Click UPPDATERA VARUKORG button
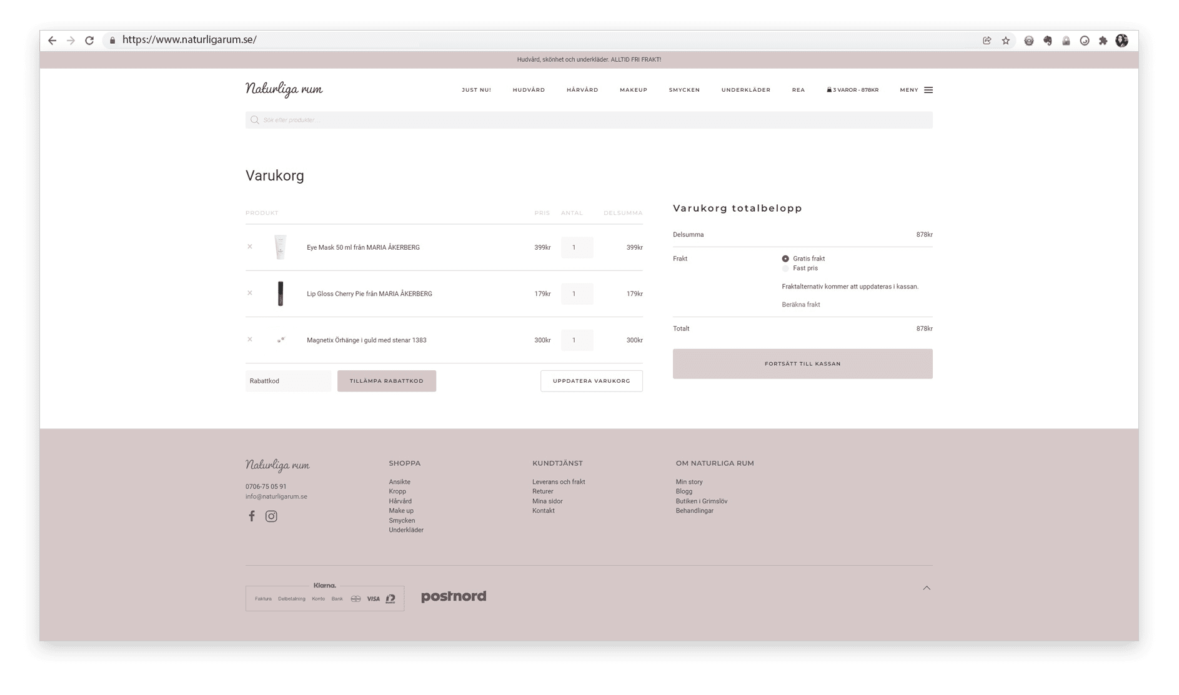The width and height of the screenshot is (1179, 695). (592, 381)
